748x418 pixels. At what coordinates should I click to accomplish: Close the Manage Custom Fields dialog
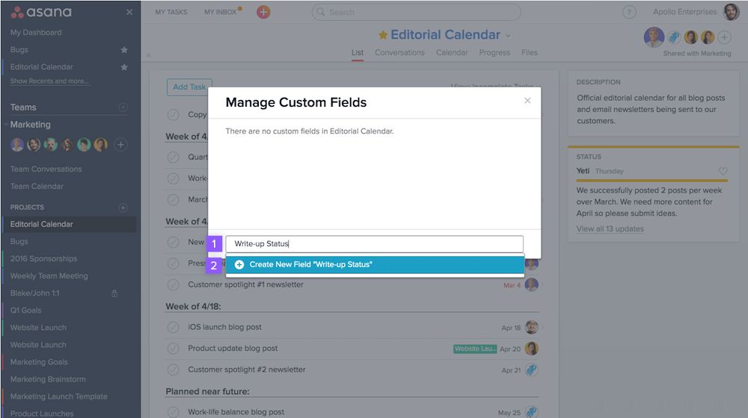tap(527, 101)
